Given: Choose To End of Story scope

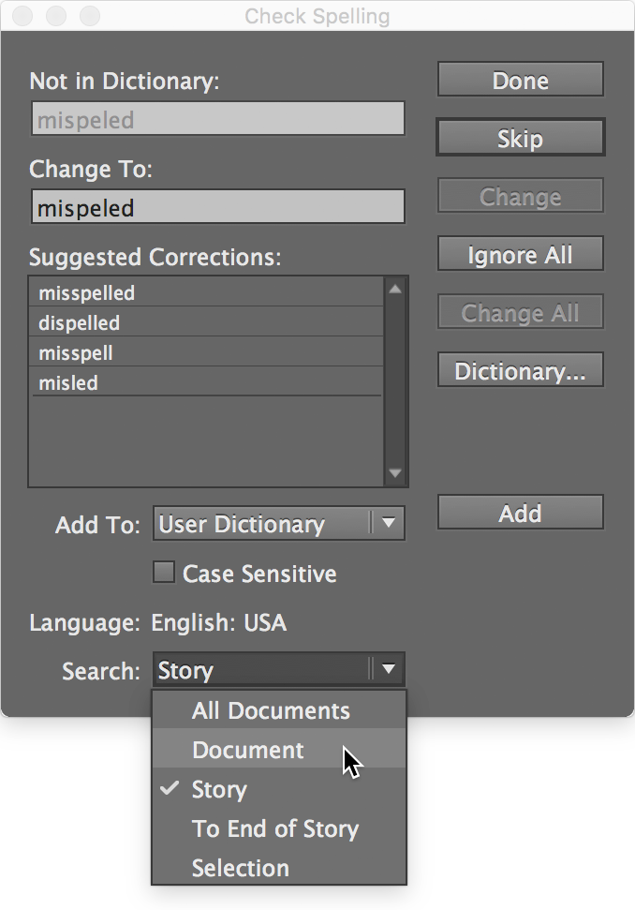Looking at the screenshot, I should tap(274, 828).
